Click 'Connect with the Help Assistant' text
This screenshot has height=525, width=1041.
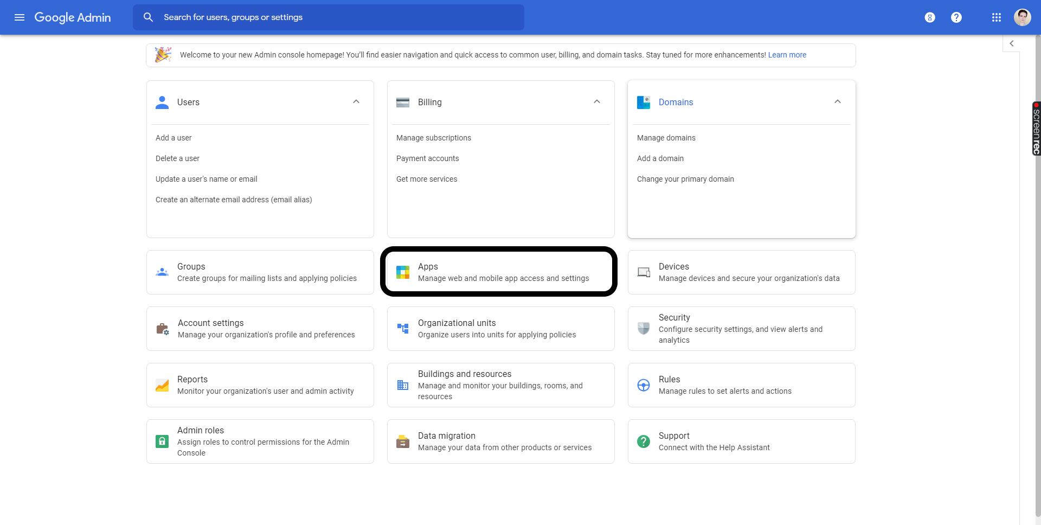point(714,447)
